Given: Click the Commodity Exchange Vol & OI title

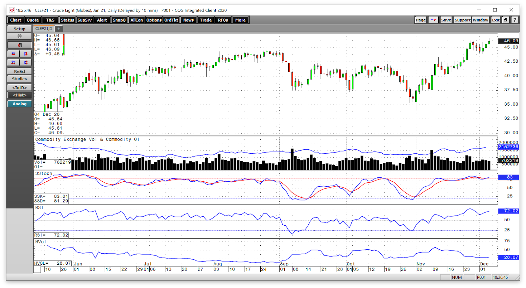Looking at the screenshot, I should [87, 139].
